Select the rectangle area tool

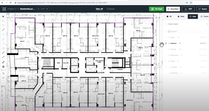3,21
